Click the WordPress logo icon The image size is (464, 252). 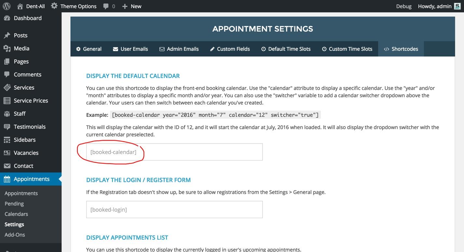tap(7, 6)
